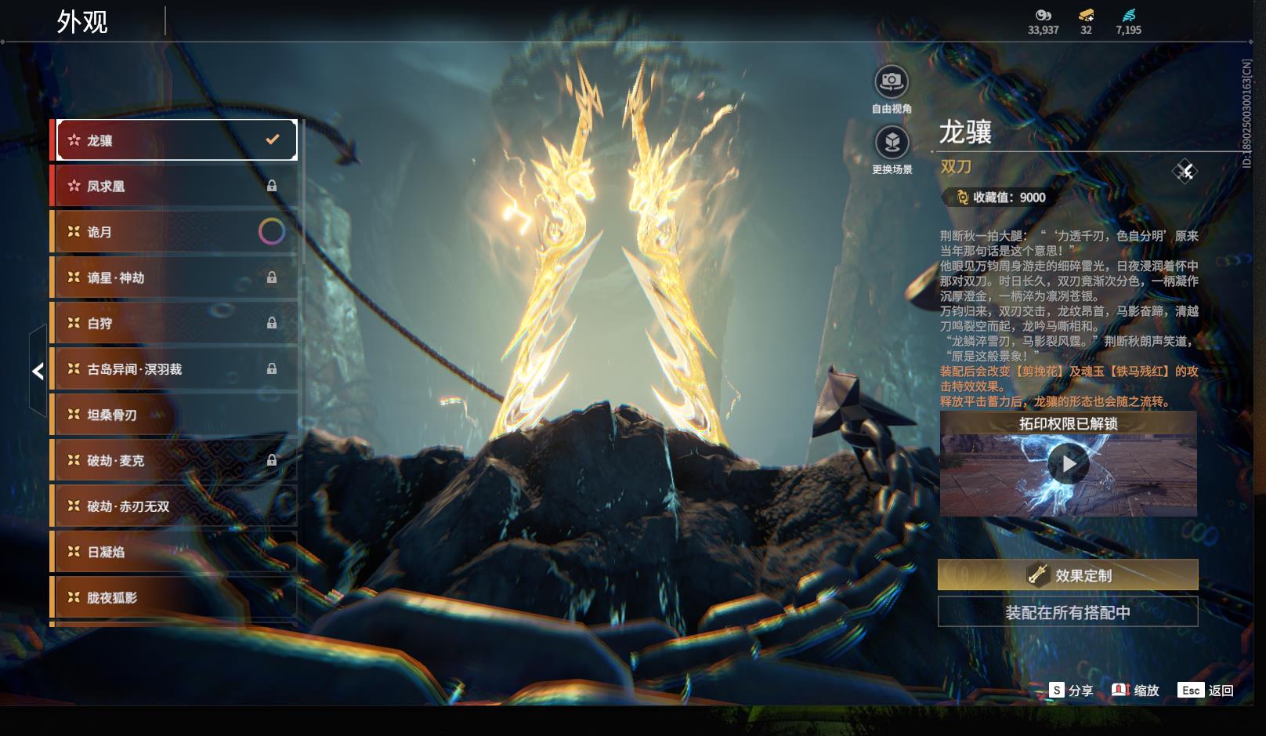Click the lock icon on 白狩
The image size is (1266, 736).
click(x=272, y=323)
